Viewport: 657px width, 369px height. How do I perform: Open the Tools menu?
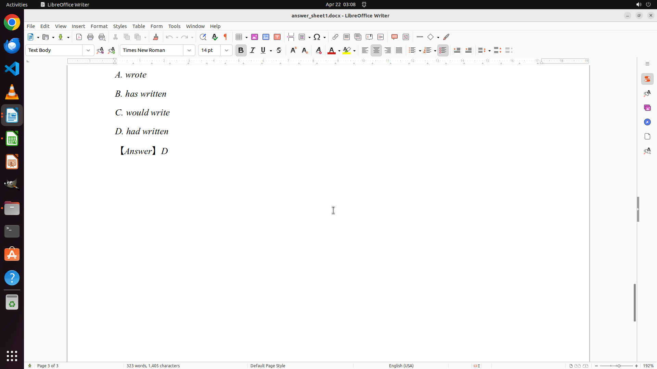pos(174,26)
